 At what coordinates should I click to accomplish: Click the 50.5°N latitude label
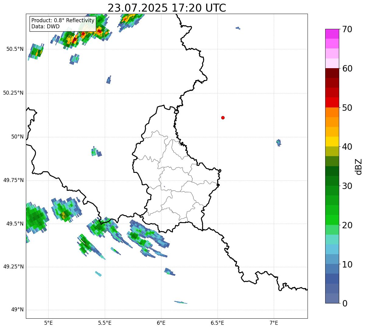point(15,49)
